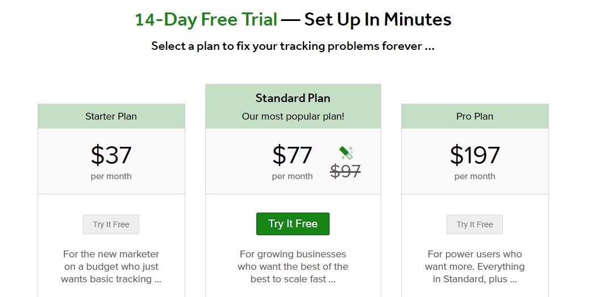Click the $37 per month price

(111, 155)
